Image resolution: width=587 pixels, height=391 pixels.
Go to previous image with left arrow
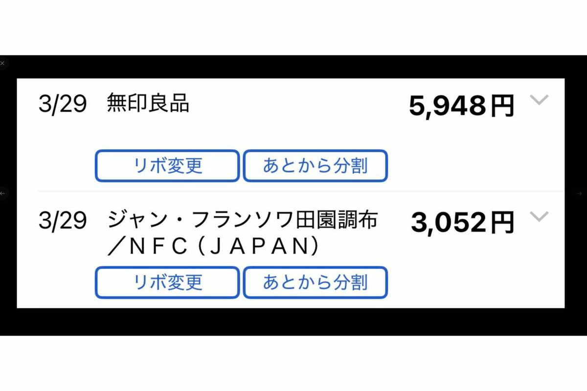(x=2, y=194)
